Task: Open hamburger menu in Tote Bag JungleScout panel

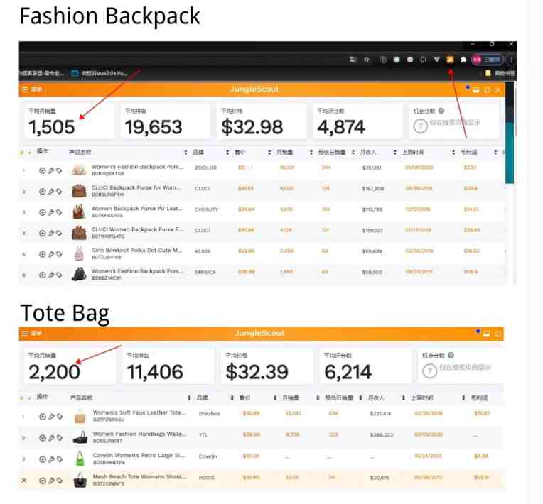Action: (x=26, y=334)
